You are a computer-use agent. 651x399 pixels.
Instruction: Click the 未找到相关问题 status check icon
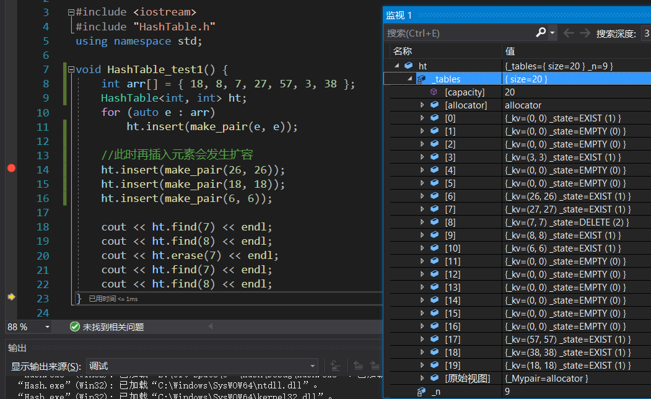pyautogui.click(x=75, y=327)
